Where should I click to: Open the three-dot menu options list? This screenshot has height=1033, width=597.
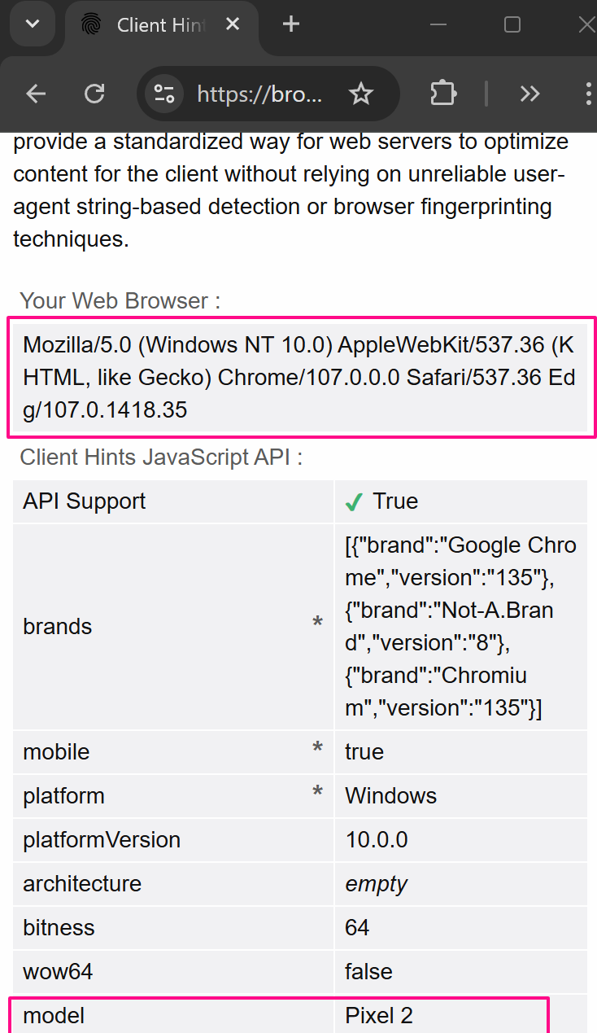(x=587, y=94)
